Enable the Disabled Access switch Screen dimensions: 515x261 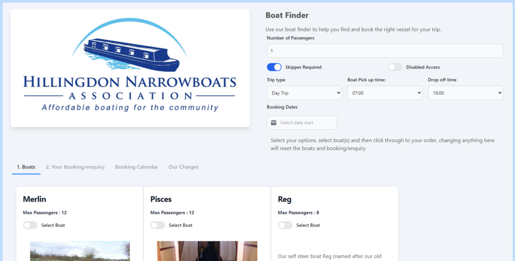click(x=395, y=67)
